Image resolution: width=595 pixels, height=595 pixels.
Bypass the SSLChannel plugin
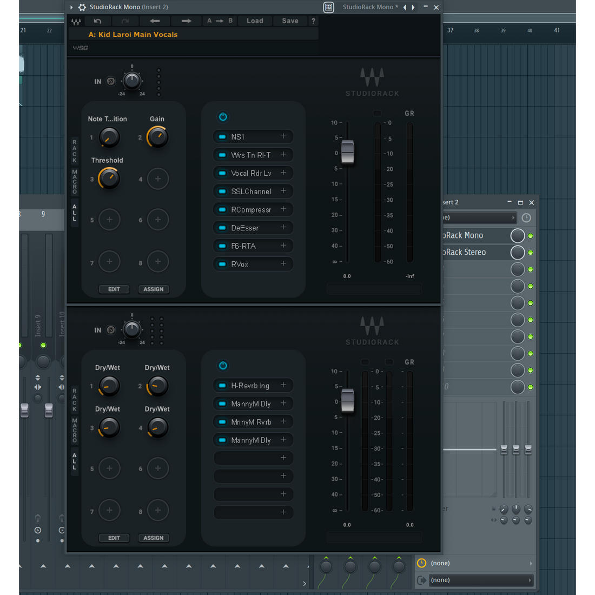pyautogui.click(x=222, y=191)
